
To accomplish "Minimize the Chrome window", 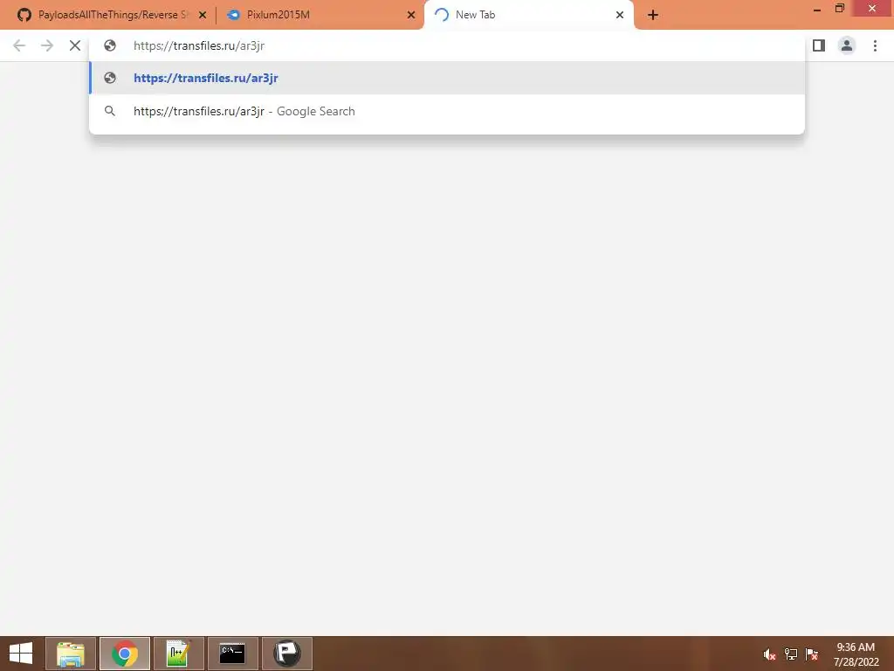I will pos(817,9).
